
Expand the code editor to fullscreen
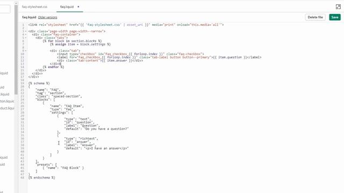point(338,7)
